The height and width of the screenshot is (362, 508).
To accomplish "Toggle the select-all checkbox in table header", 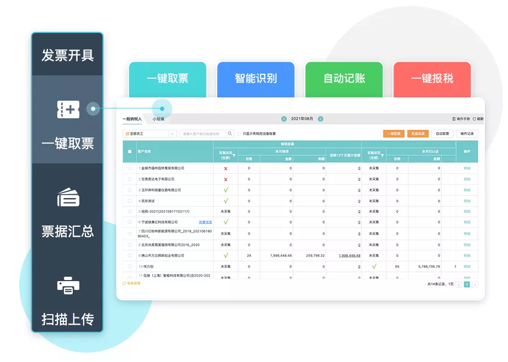I will click(130, 151).
